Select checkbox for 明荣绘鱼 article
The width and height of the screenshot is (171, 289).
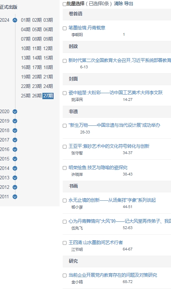[x=64, y=168]
